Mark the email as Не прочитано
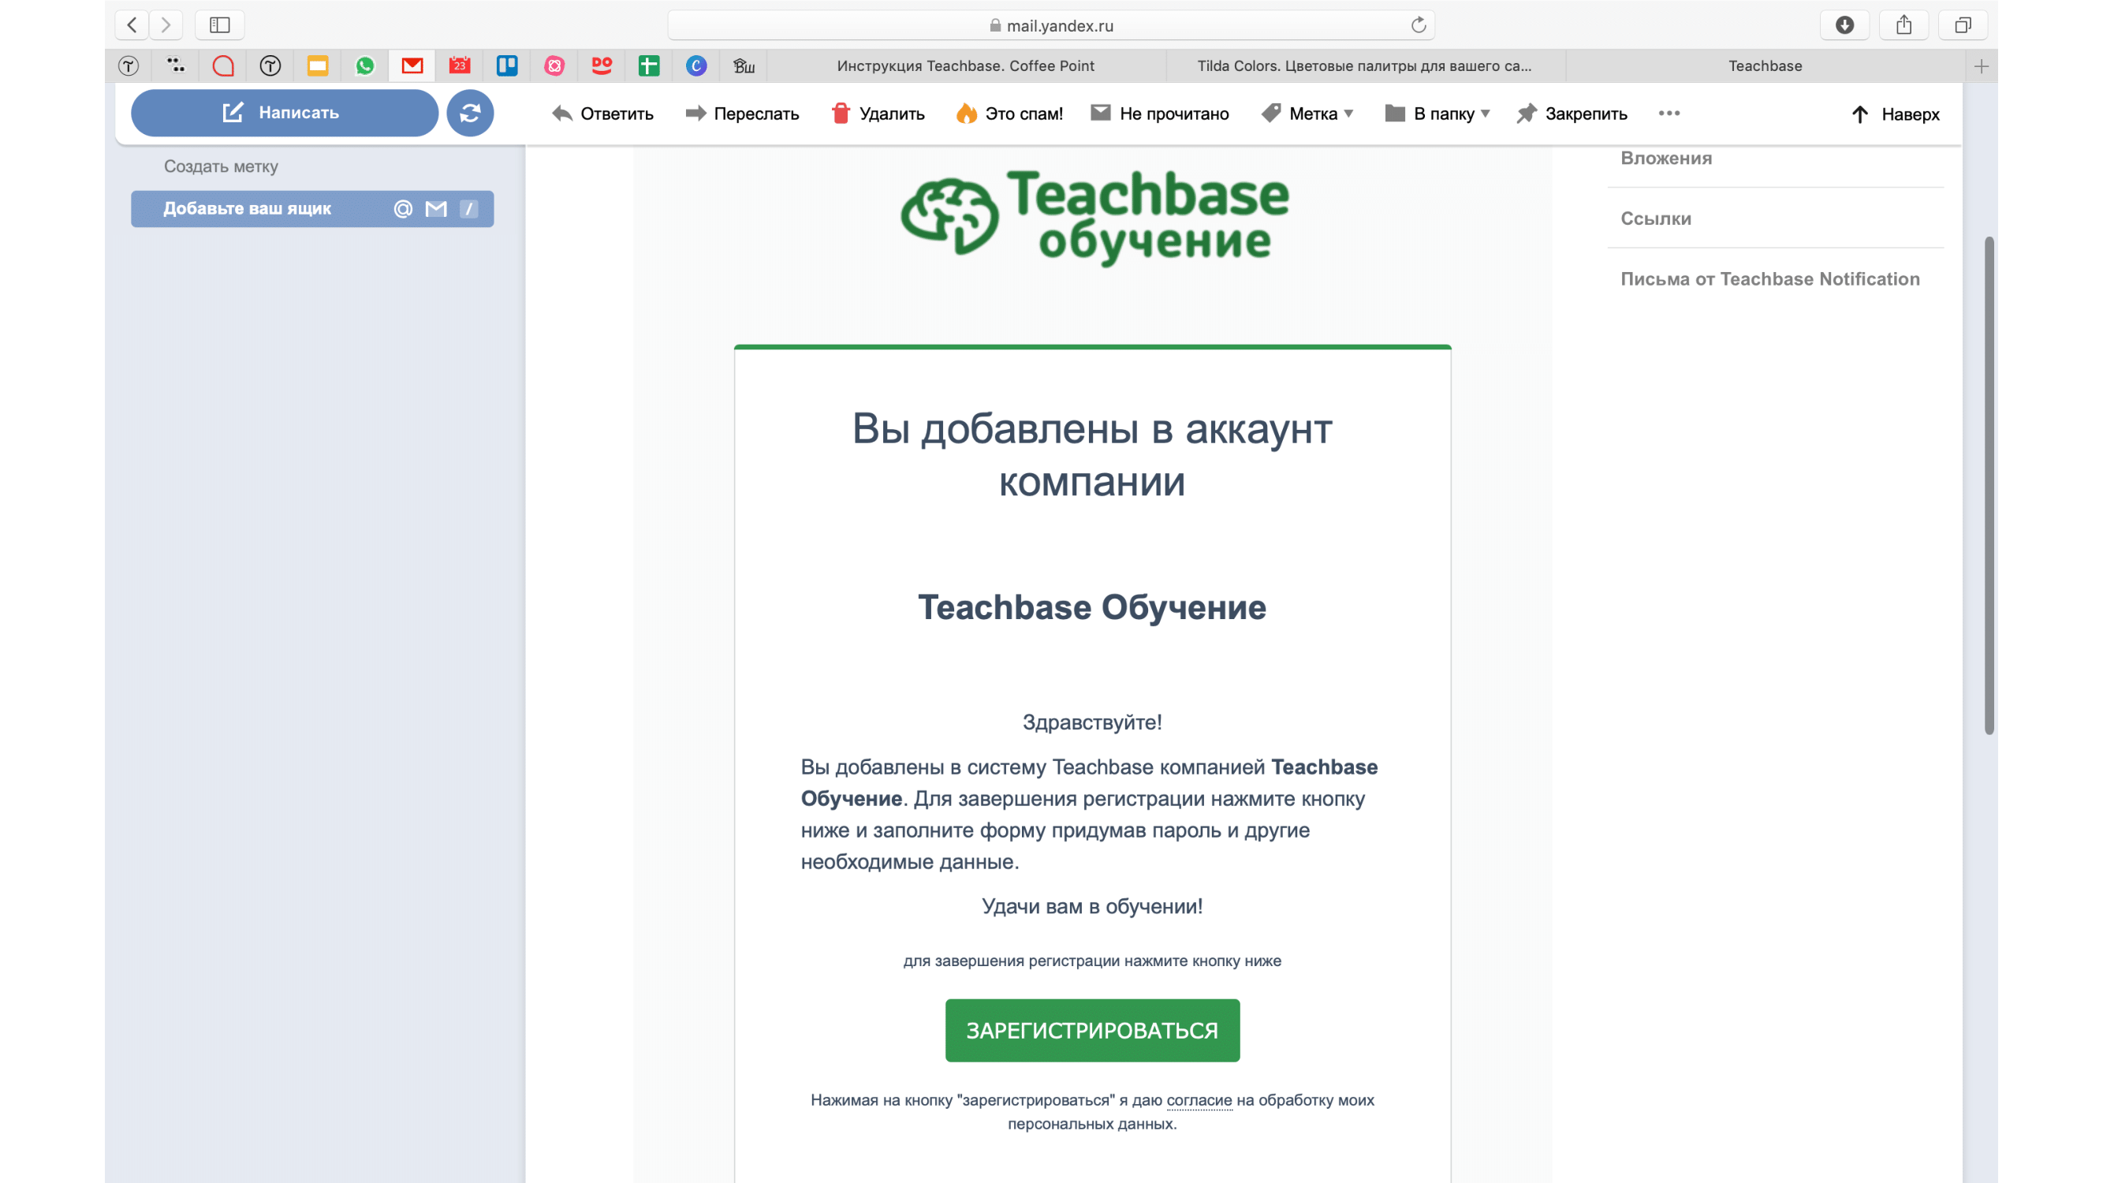 [x=1159, y=114]
